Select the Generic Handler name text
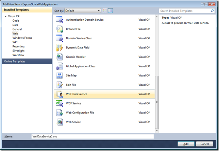This screenshot has width=219, height=151. [76, 57]
